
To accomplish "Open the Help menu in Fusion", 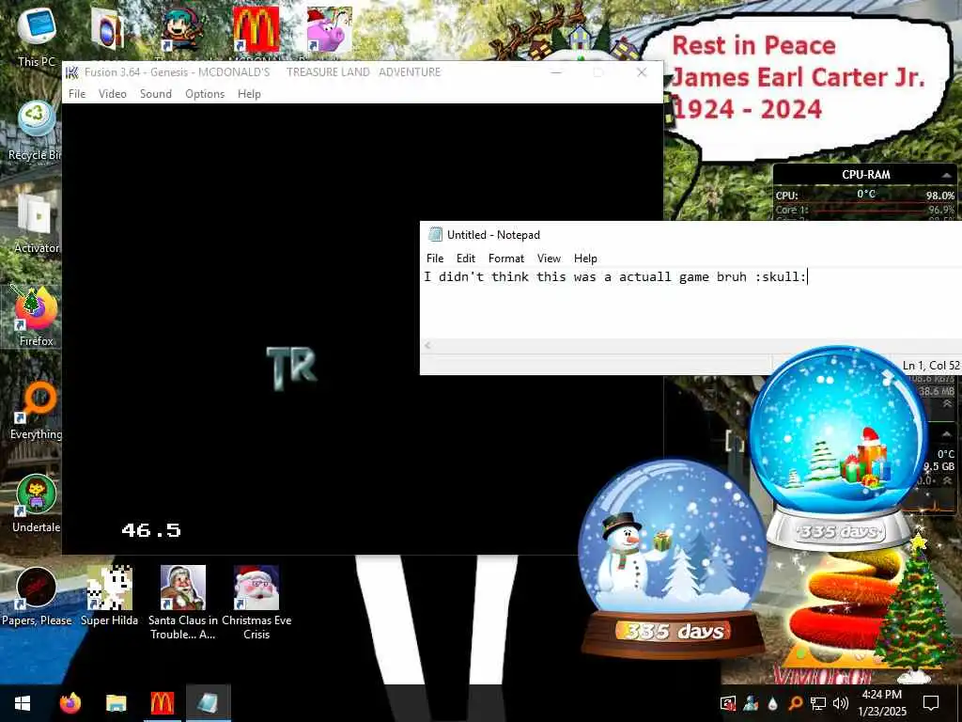I will click(249, 93).
